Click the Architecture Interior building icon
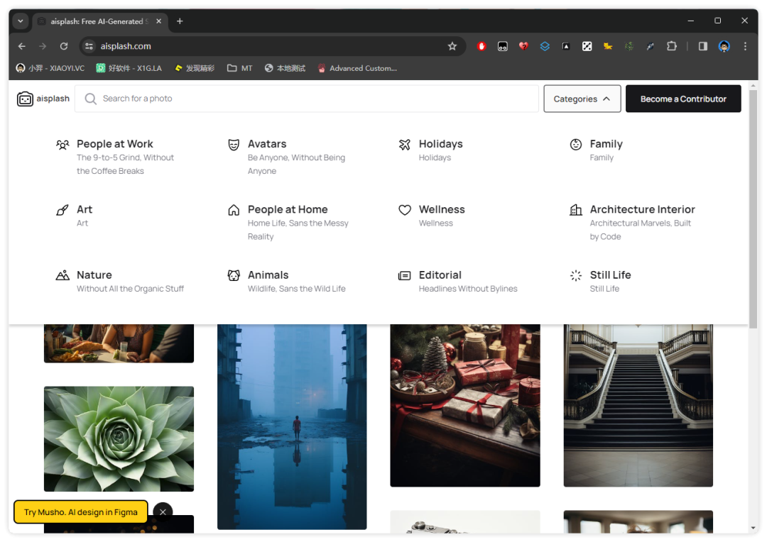This screenshot has height=542, width=767. pyautogui.click(x=576, y=210)
